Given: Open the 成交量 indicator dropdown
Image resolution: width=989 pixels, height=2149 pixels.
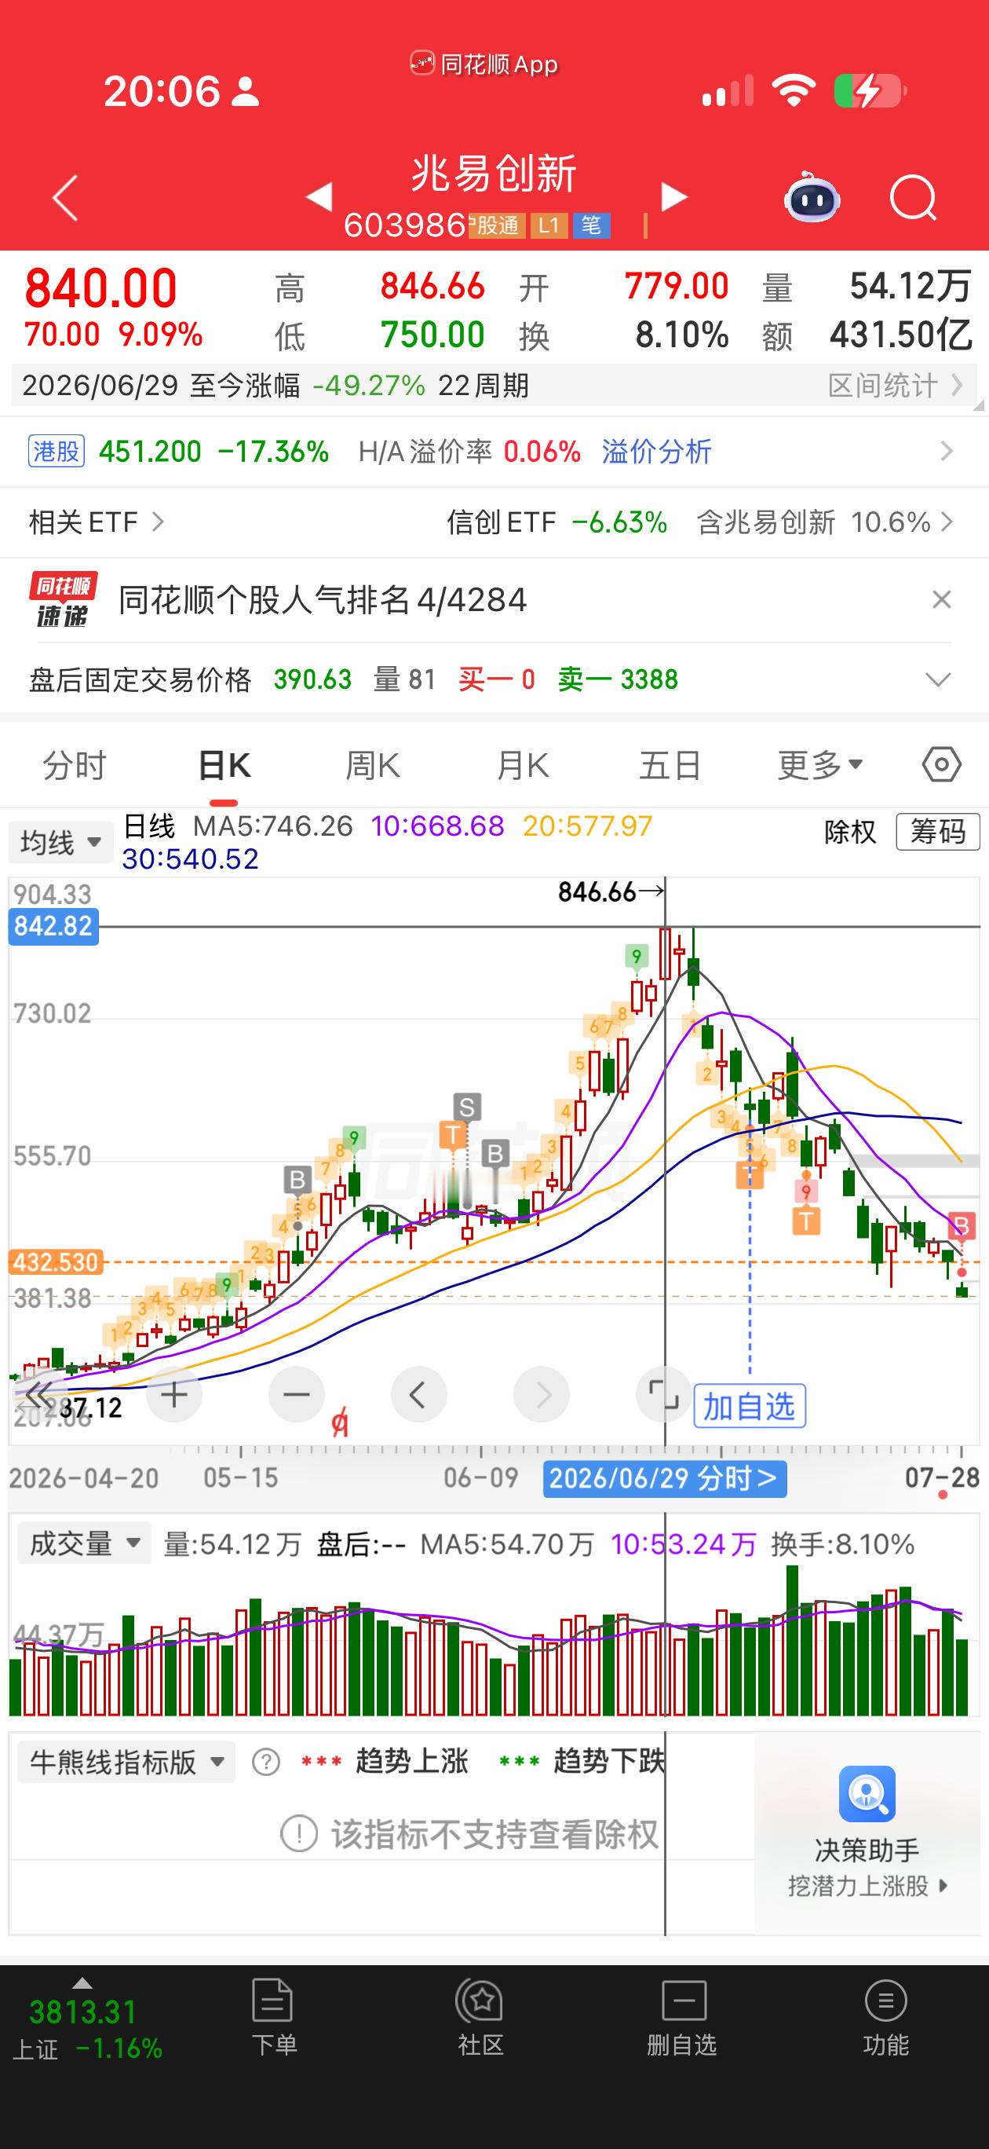Looking at the screenshot, I should click(83, 1543).
